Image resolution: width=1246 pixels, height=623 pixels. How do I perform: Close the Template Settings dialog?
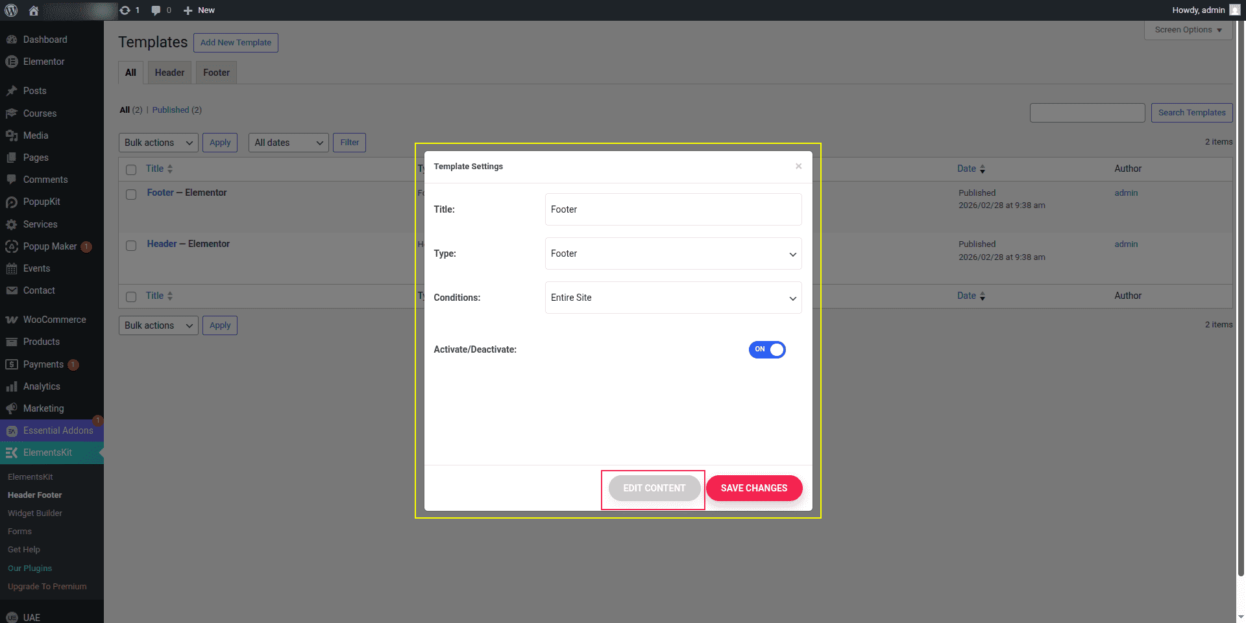798,167
